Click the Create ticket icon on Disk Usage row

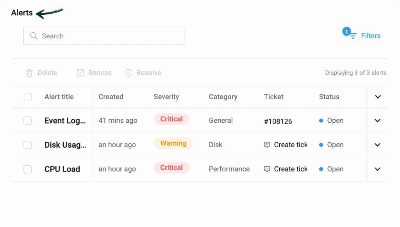(x=267, y=145)
